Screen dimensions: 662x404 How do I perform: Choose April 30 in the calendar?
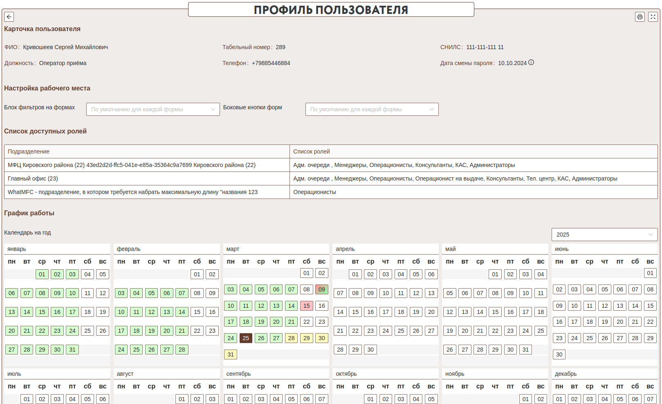click(370, 350)
